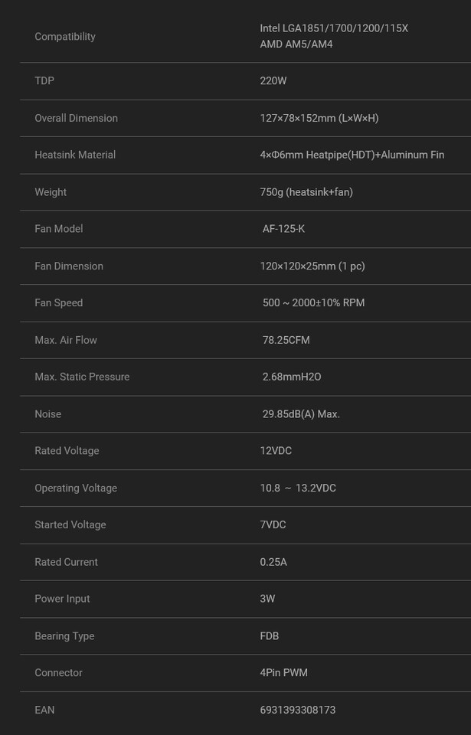
Task: Click the 4Pin PWM connector value
Action: click(283, 673)
